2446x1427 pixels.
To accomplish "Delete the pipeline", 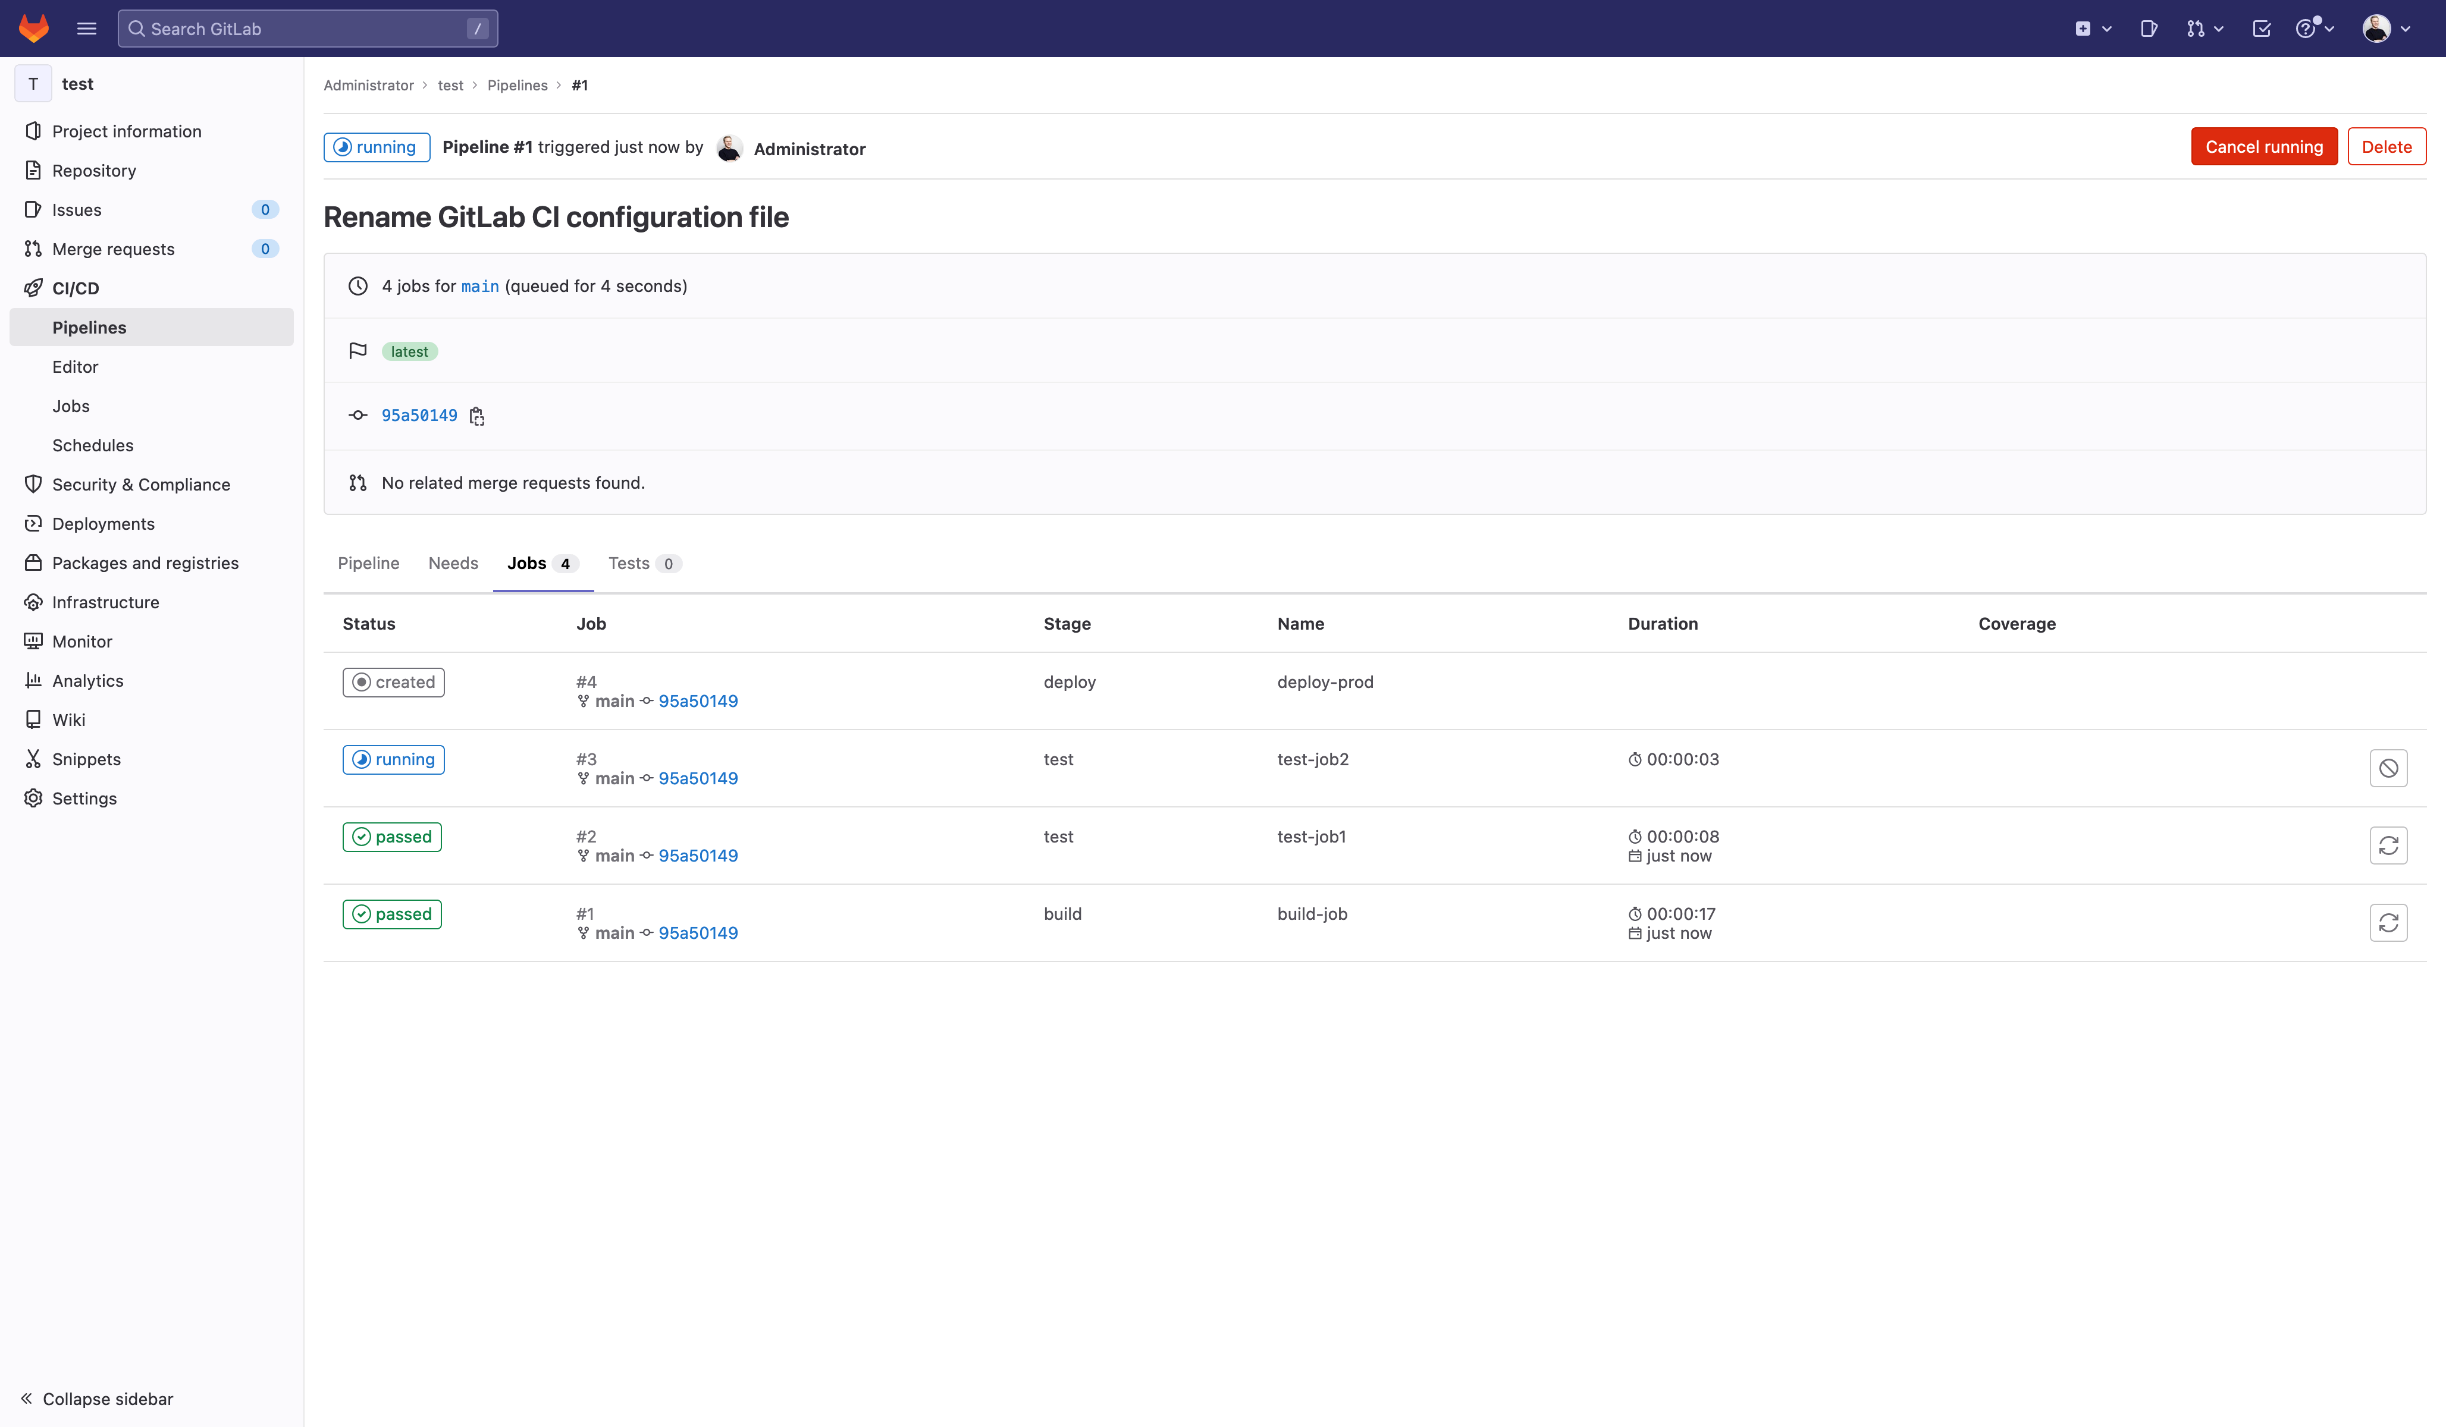I will (x=2387, y=146).
